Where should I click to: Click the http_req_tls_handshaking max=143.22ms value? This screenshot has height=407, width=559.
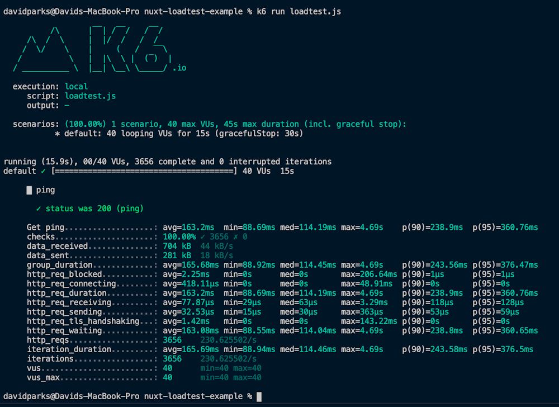pyautogui.click(x=369, y=321)
